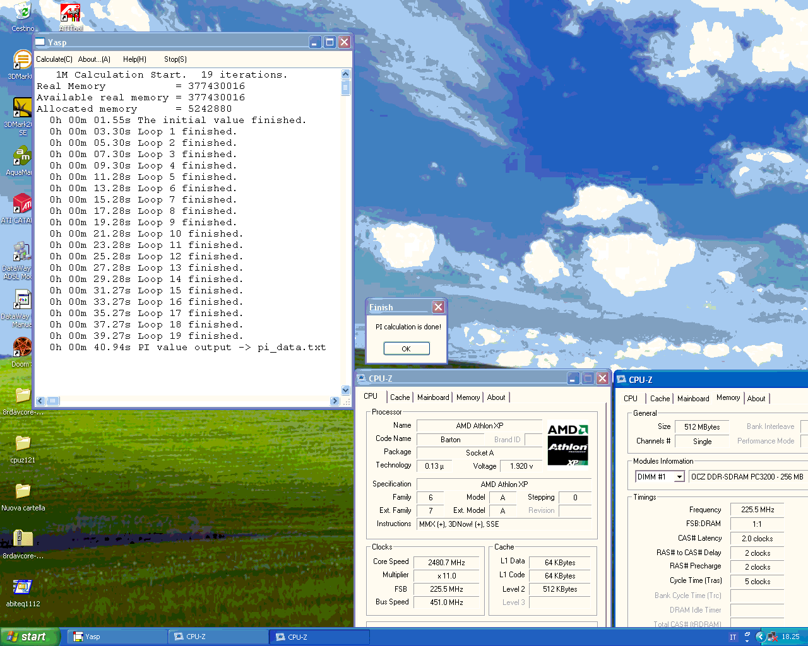Switch to the Cache tab in the CPU-Z processor window

click(400, 397)
